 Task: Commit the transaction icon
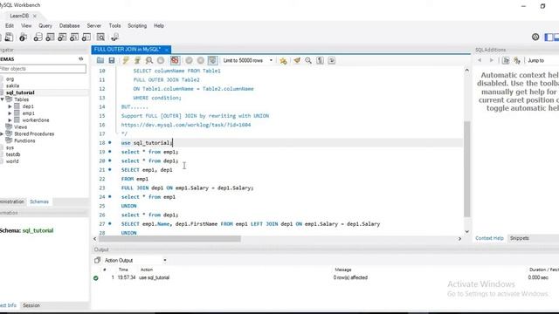pos(189,60)
